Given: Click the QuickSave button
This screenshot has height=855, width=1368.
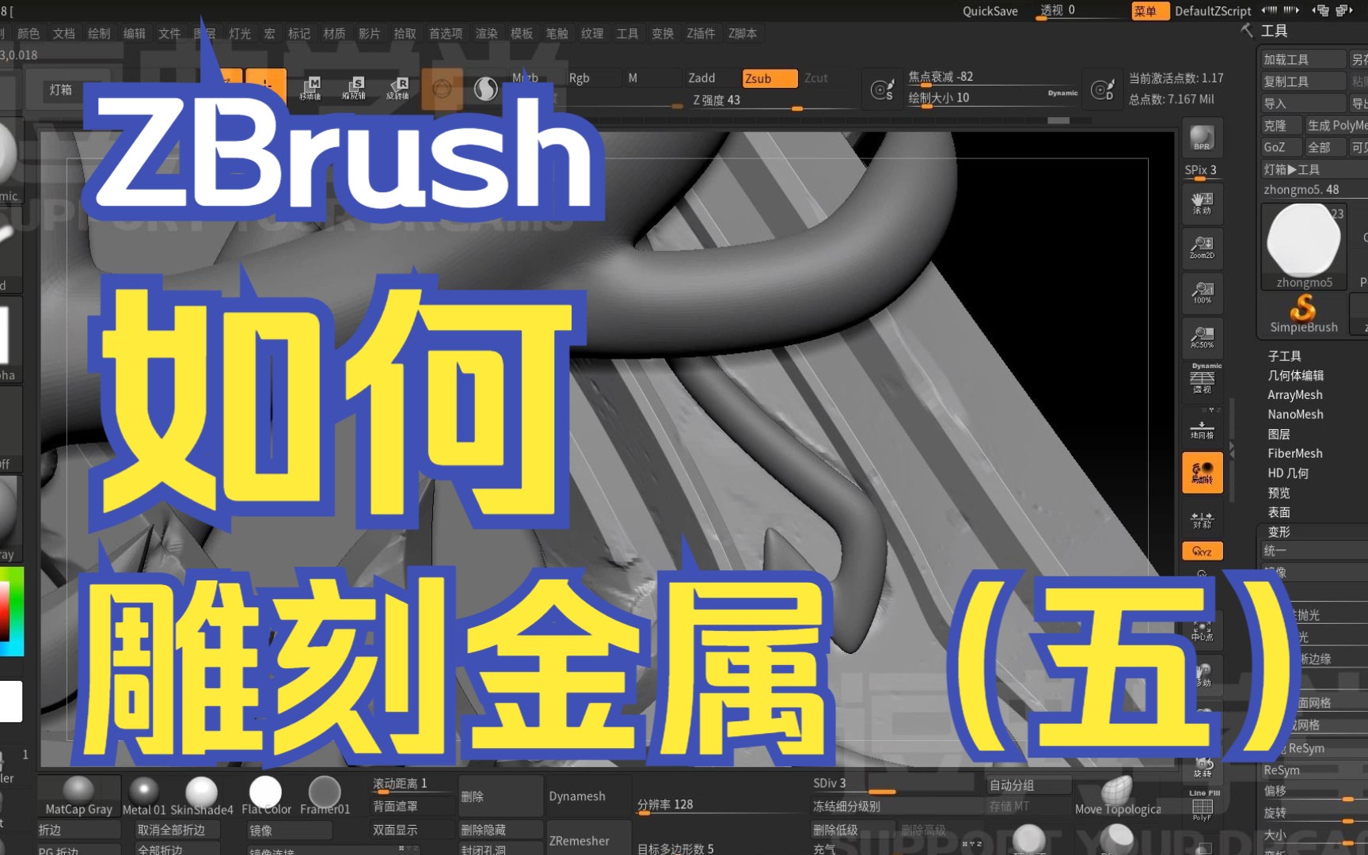Looking at the screenshot, I should click(x=990, y=11).
